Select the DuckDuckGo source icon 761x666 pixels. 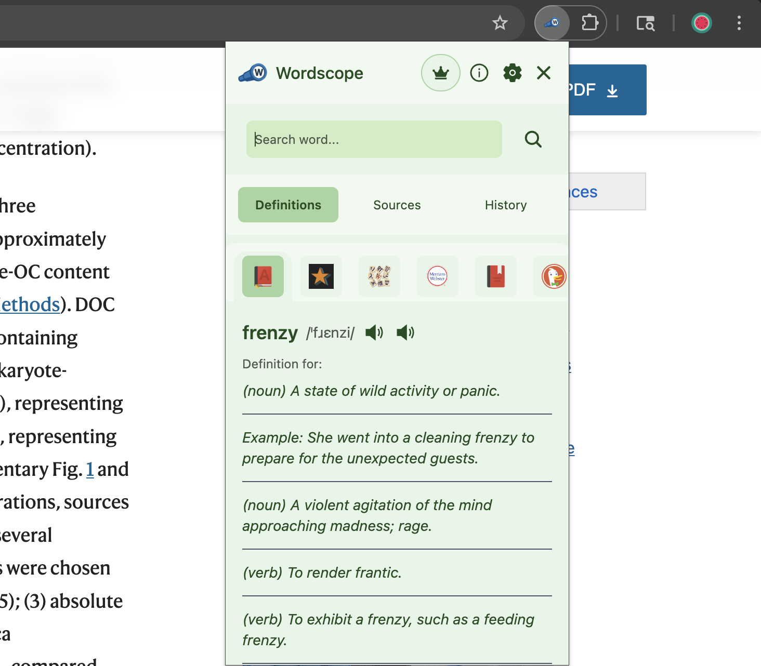tap(553, 276)
